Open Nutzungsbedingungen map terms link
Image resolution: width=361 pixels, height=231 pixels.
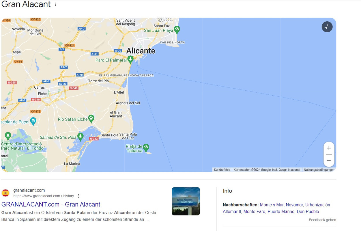pyautogui.click(x=319, y=170)
